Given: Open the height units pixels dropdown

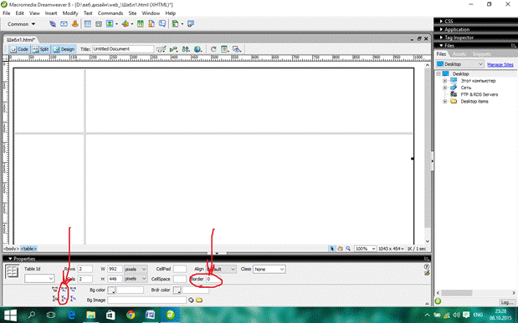Looking at the screenshot, I should (136, 279).
